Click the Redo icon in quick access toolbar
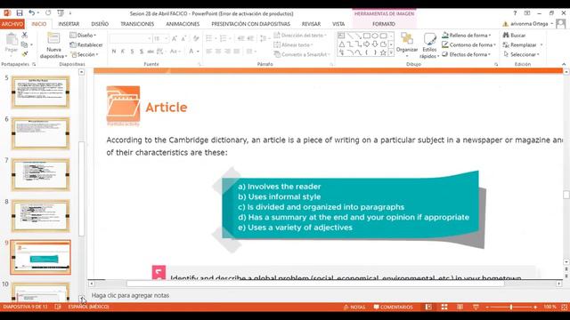Viewport: 570px width, 320px height. pos(48,13)
